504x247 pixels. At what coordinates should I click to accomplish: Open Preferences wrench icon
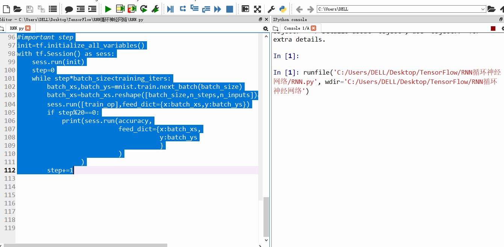click(x=271, y=9)
